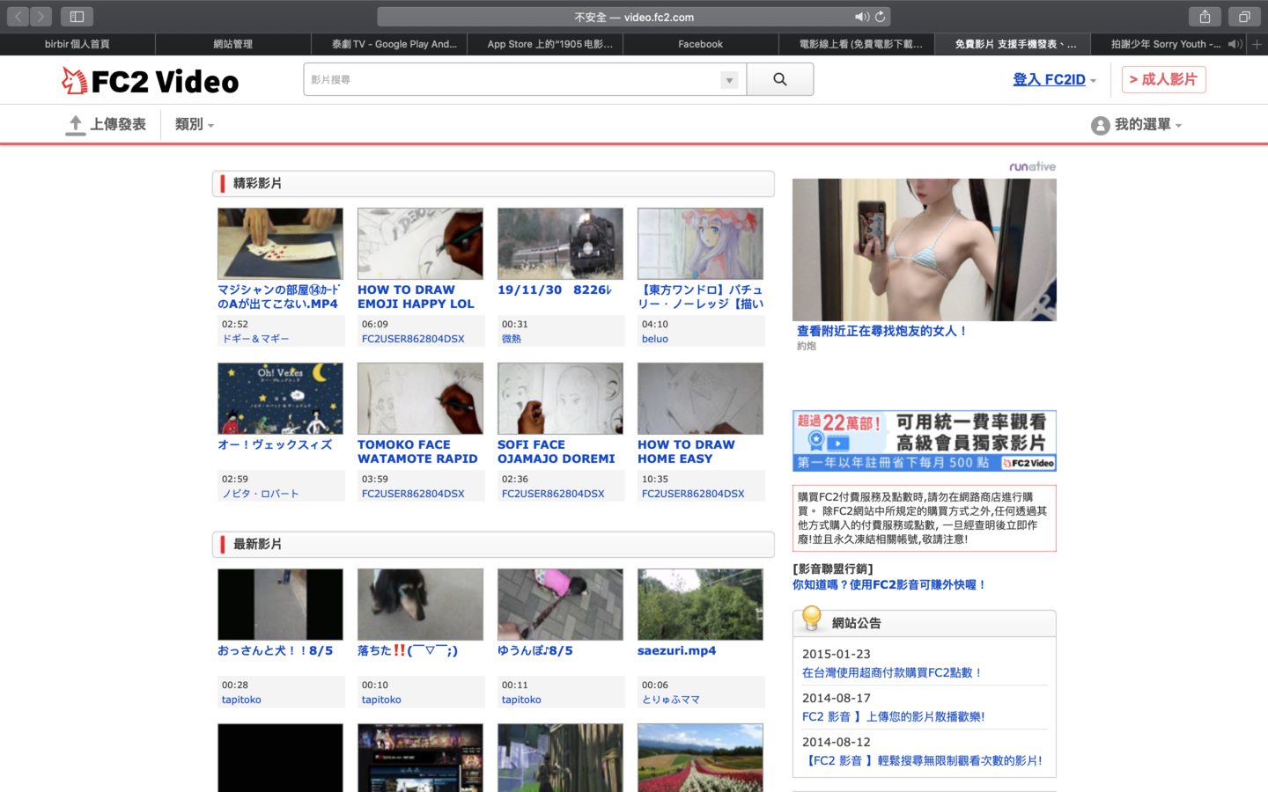
Task: Open the 東方ワンドロ パチュリー video title
Action: (700, 297)
